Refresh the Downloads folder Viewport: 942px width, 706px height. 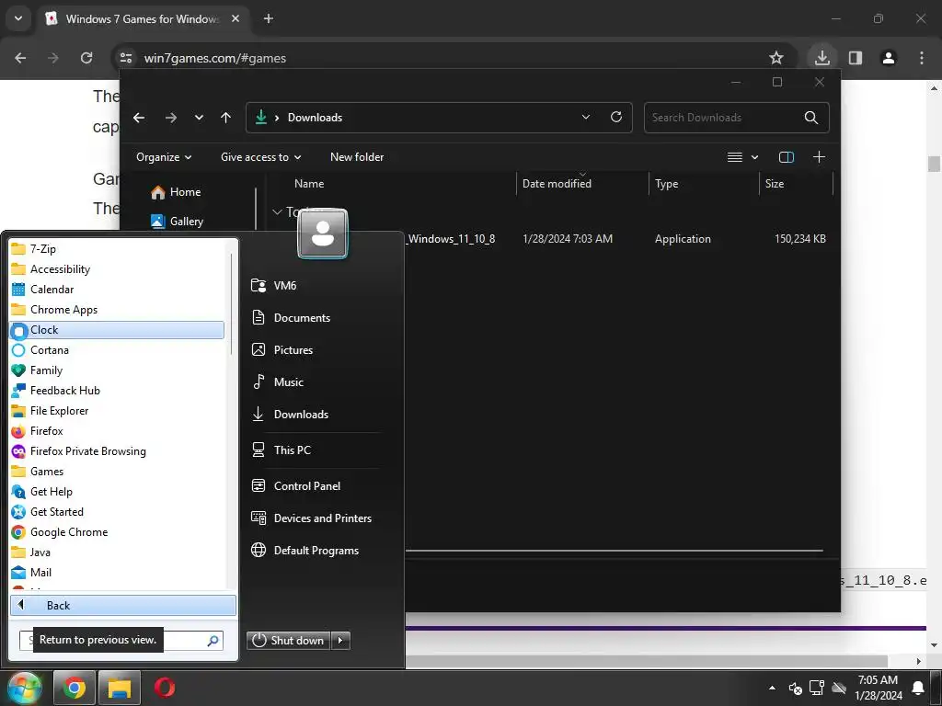click(616, 117)
